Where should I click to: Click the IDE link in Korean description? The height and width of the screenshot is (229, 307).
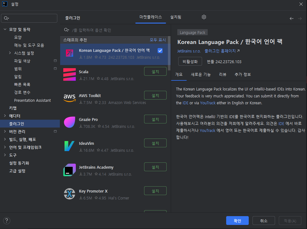pos(281,123)
